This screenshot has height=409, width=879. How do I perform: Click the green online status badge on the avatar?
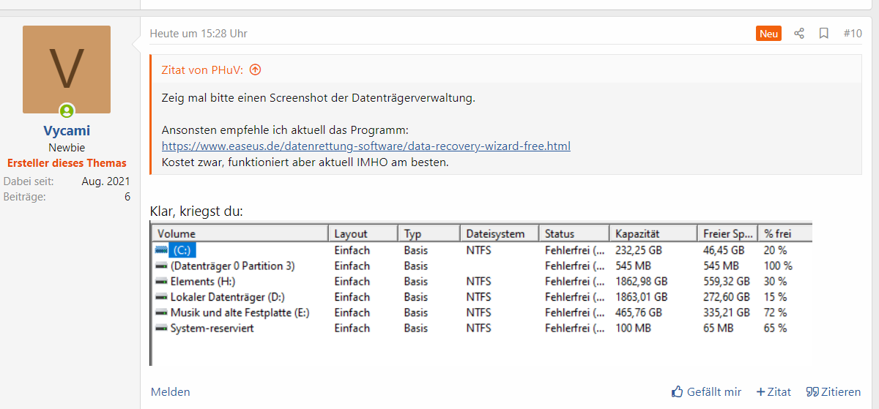tap(67, 111)
